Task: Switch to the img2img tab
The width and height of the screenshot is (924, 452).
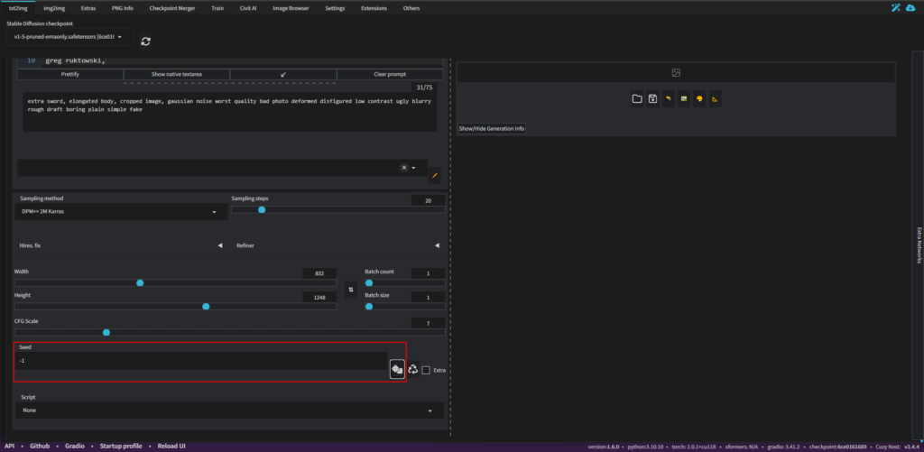Action: coord(56,8)
